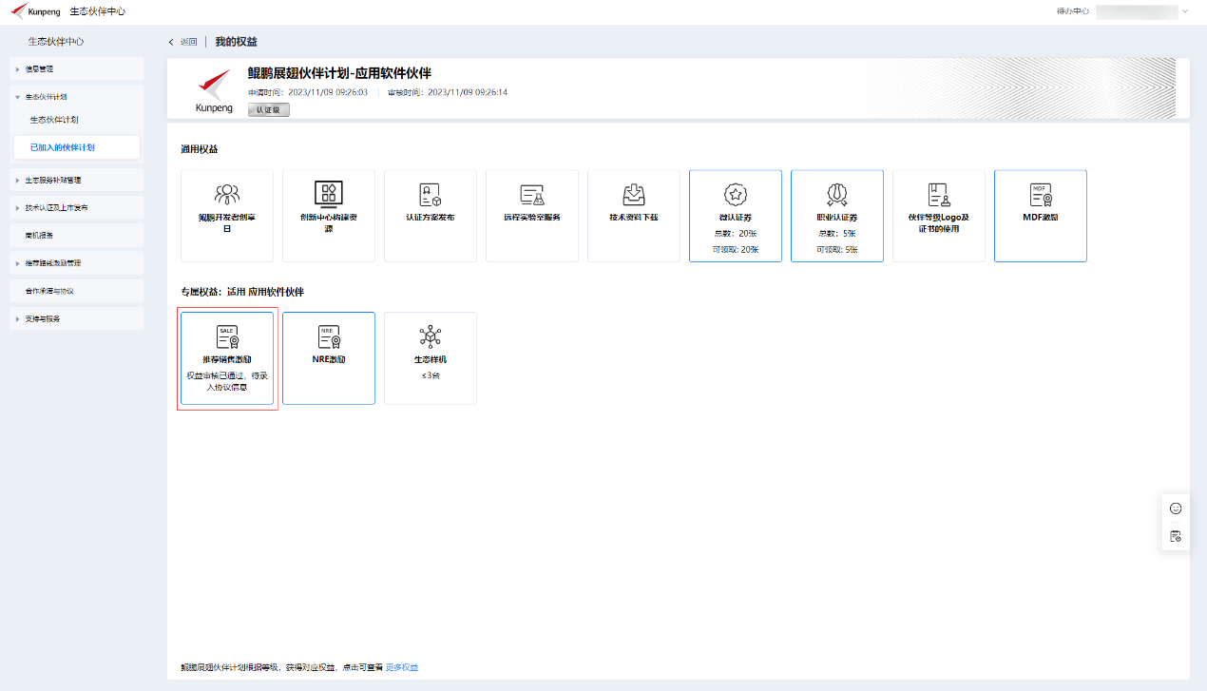Open the 职业认证券 medal icon
This screenshot has height=691, width=1207.
837,194
